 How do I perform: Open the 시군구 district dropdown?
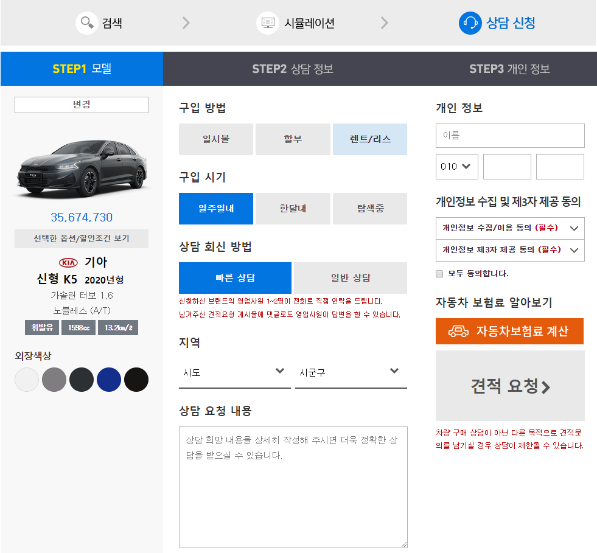(x=351, y=372)
